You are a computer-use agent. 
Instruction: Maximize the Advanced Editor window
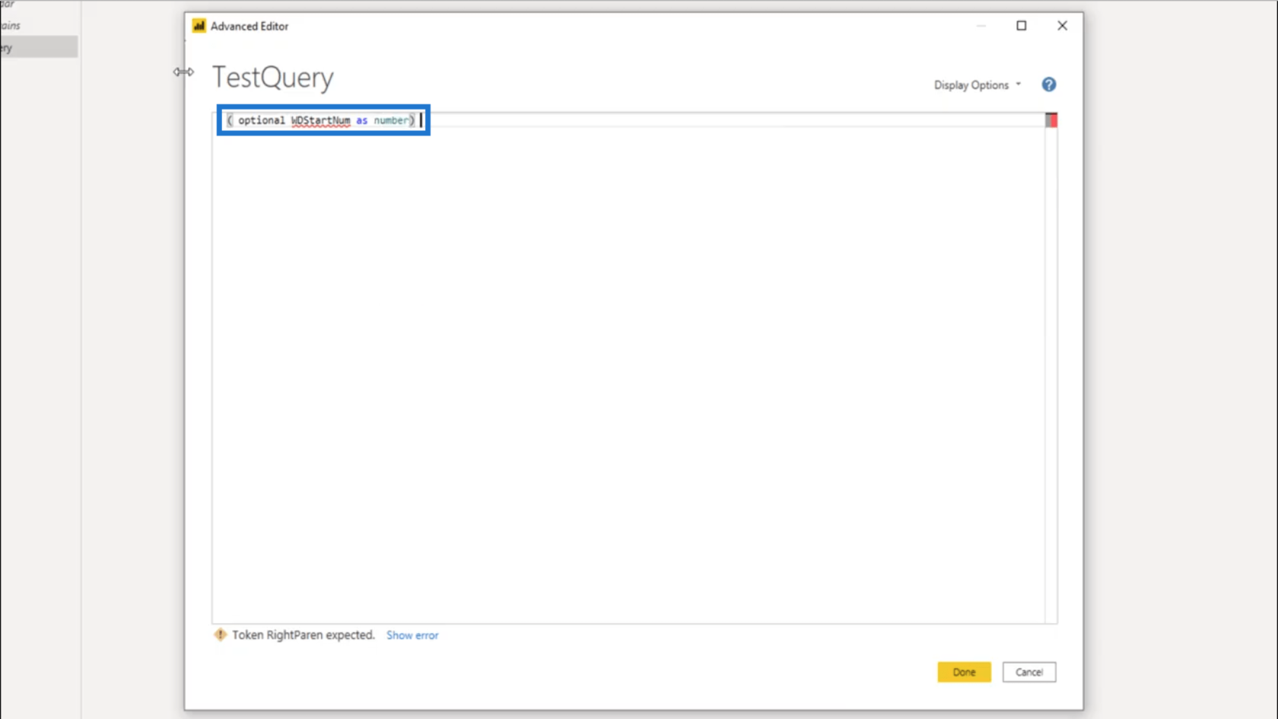(x=1022, y=26)
